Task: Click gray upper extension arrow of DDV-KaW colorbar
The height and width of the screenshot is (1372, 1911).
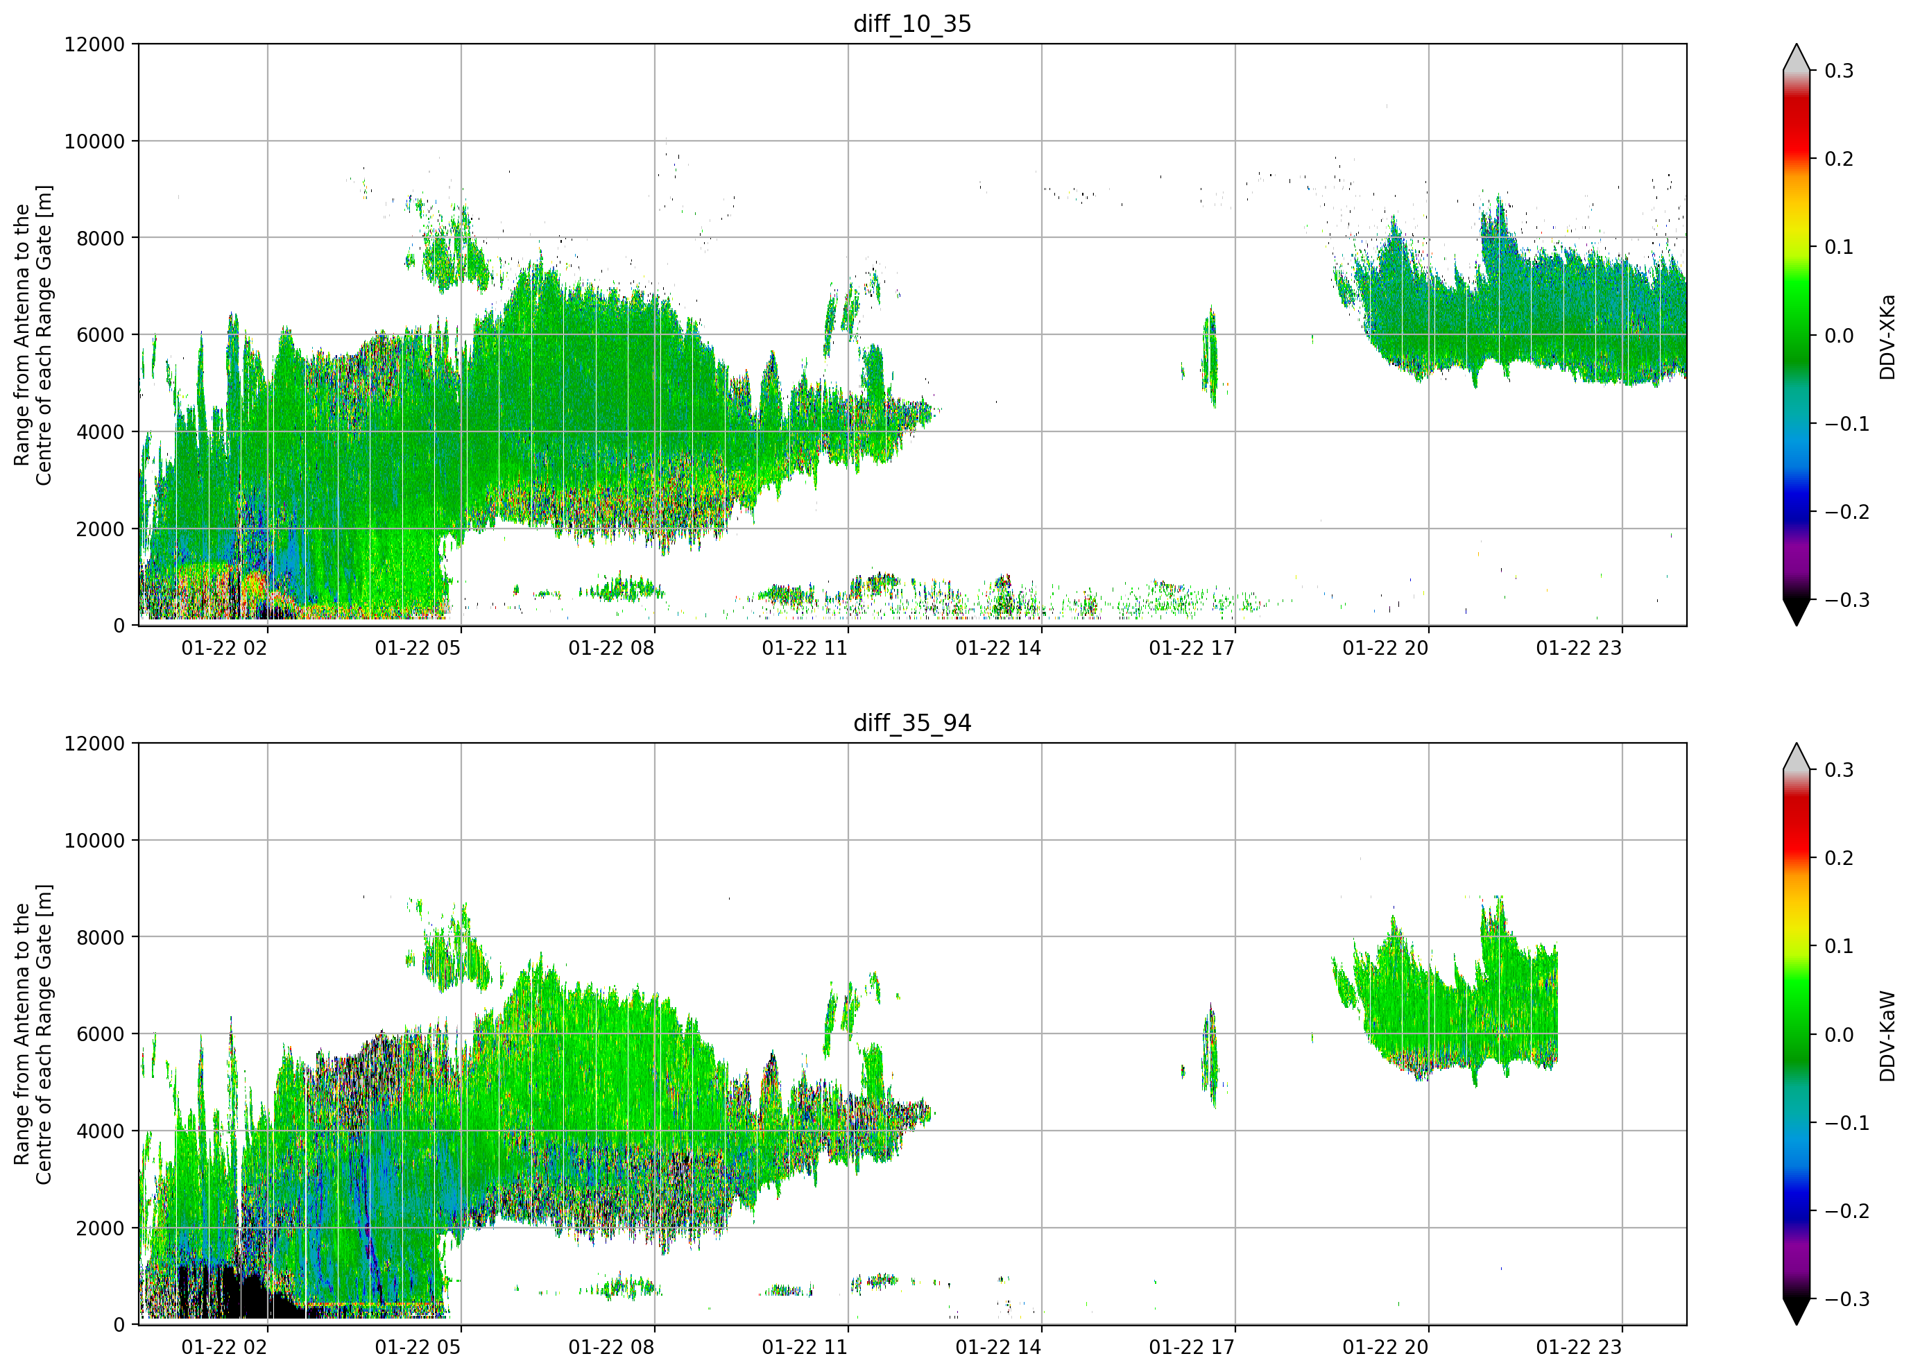Action: pyautogui.click(x=1797, y=757)
